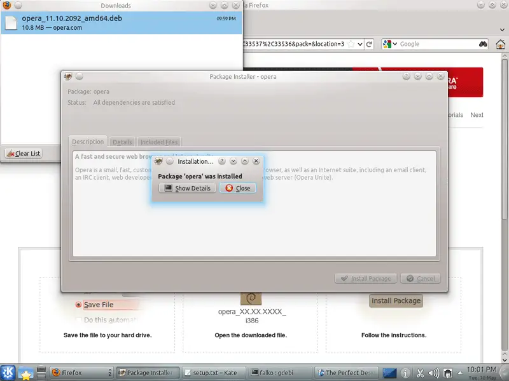Focus the Firefox address bar
Image resolution: width=509 pixels, height=381 pixels.
[294, 44]
